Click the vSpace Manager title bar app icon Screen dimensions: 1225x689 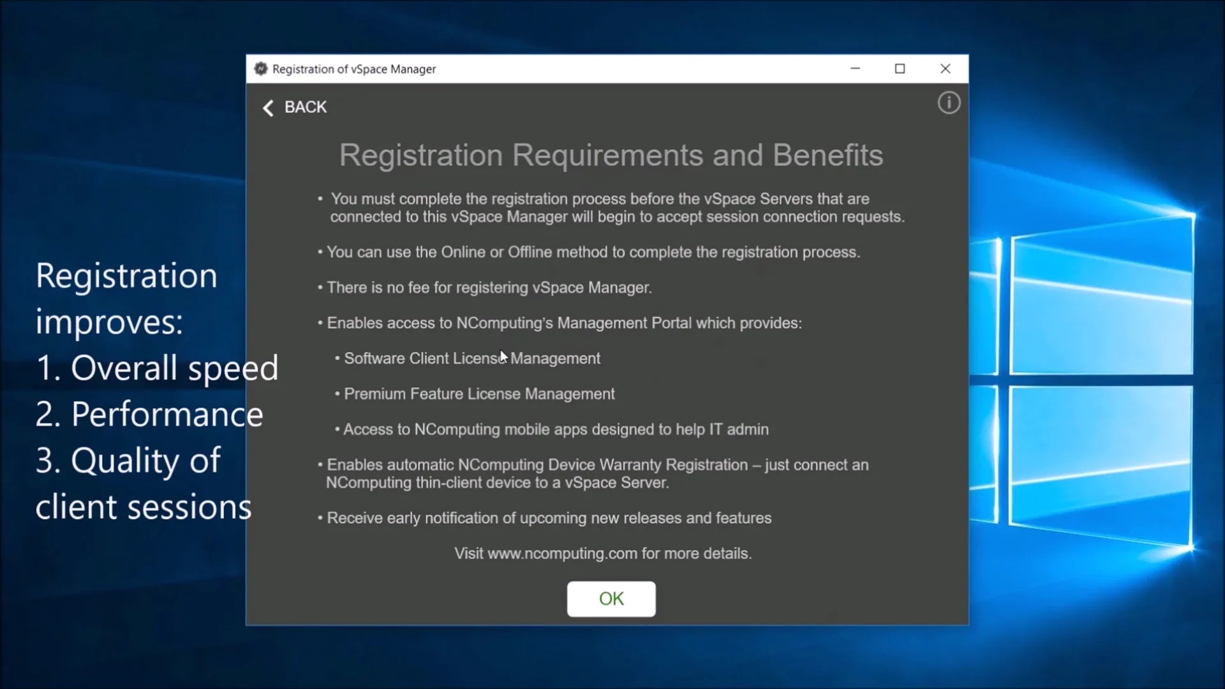point(260,69)
